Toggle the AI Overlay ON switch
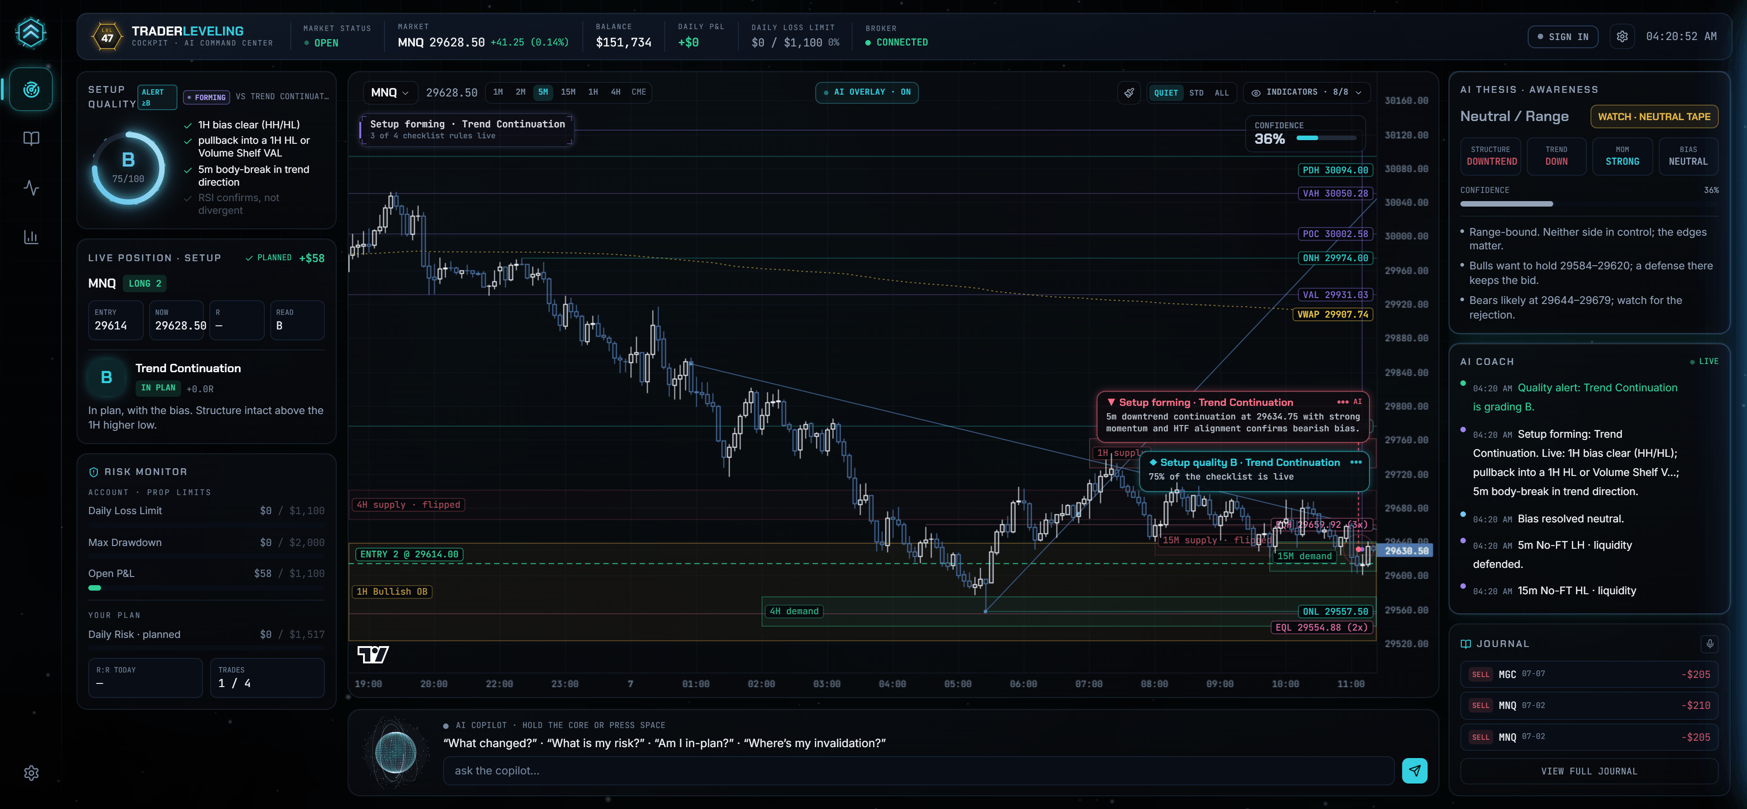The width and height of the screenshot is (1747, 809). pyautogui.click(x=867, y=92)
